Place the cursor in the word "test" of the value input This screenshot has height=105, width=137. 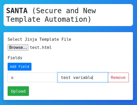(66, 77)
